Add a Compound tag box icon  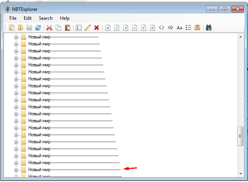click(x=197, y=28)
